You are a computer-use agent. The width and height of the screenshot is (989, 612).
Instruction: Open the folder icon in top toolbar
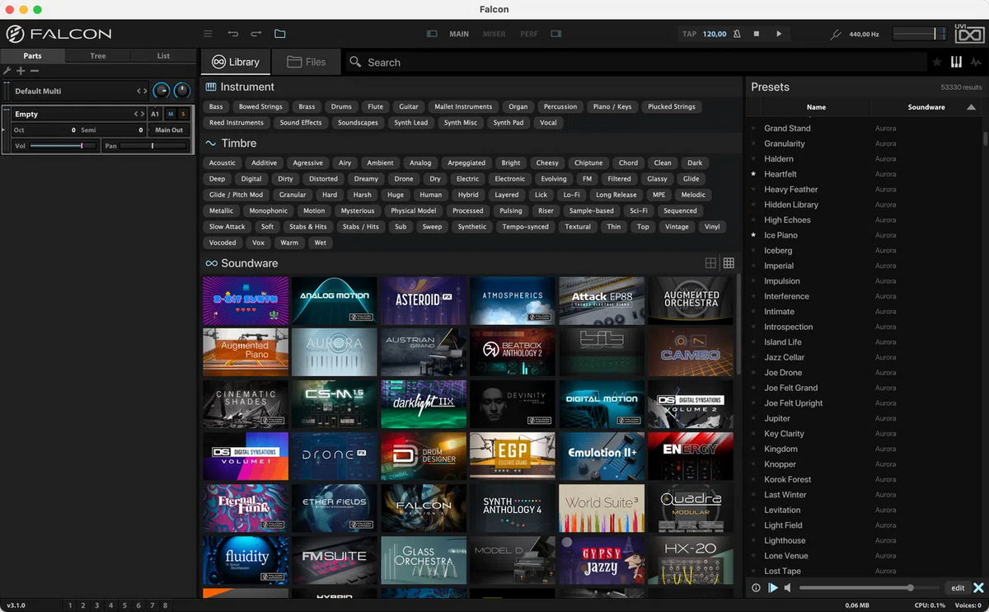pos(279,34)
